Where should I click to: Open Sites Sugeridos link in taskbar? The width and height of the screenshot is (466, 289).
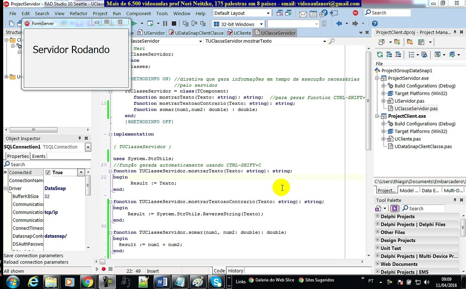click(x=316, y=280)
